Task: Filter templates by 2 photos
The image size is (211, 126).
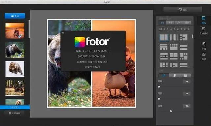Action: (164, 29)
